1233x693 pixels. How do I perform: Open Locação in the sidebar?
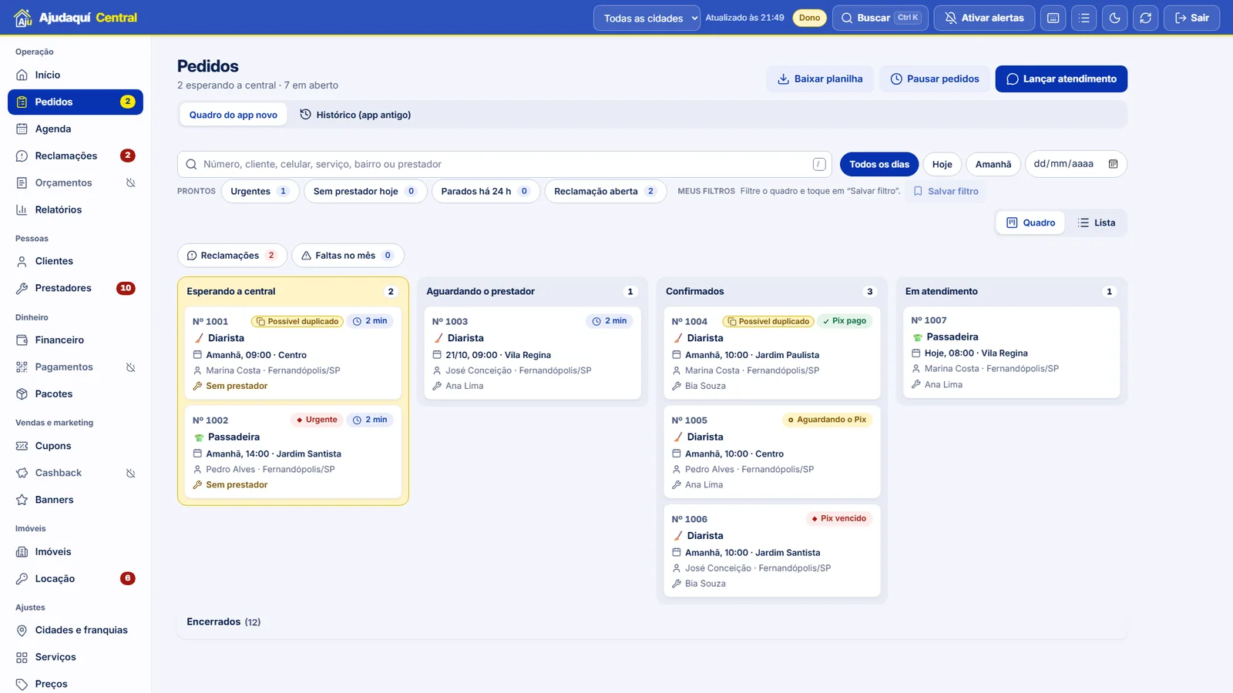[76, 578]
